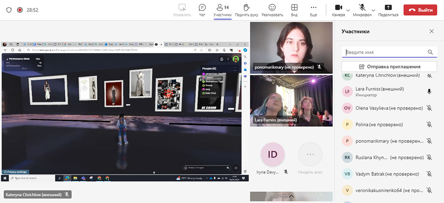
Task: Open the Вид (view) layout options
Action: click(x=294, y=8)
